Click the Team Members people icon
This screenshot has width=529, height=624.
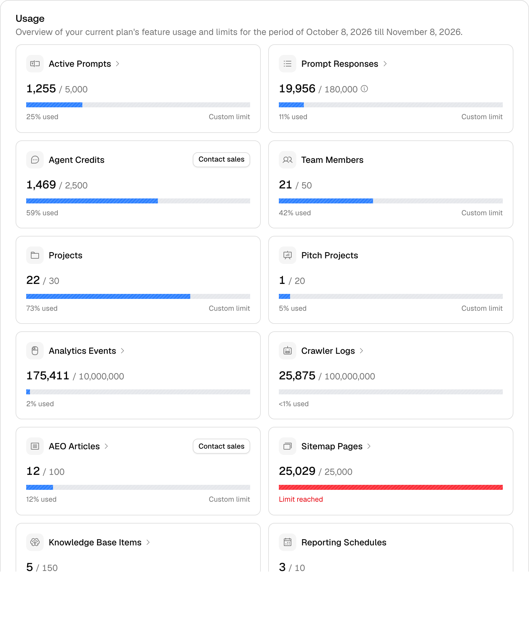(288, 160)
